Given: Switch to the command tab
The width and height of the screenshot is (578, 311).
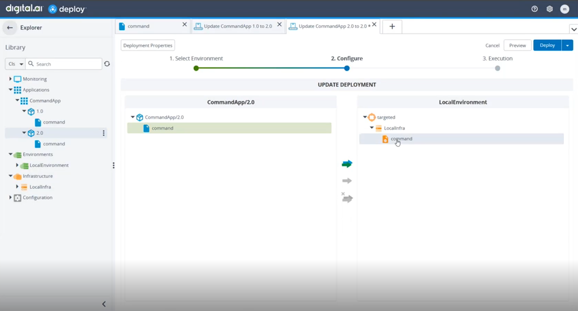Looking at the screenshot, I should coord(149,26).
